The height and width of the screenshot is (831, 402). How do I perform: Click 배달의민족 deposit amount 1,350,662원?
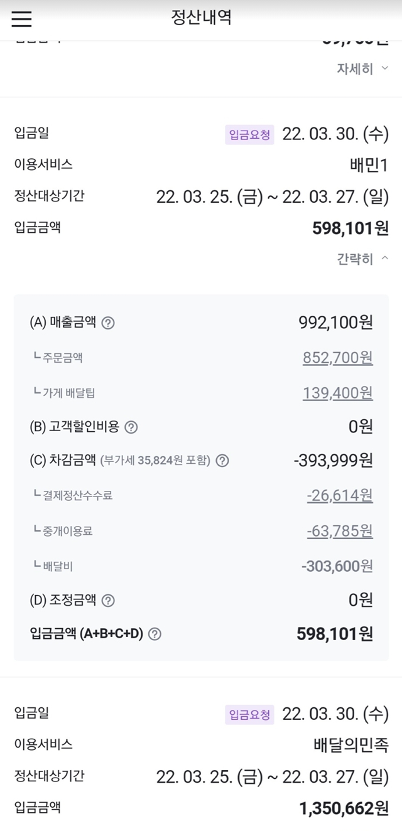[344, 808]
